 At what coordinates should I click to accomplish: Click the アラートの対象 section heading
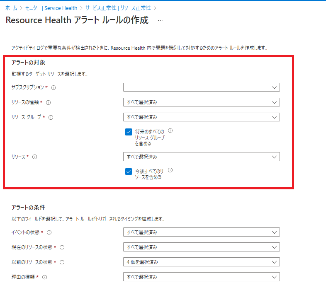tap(28, 63)
